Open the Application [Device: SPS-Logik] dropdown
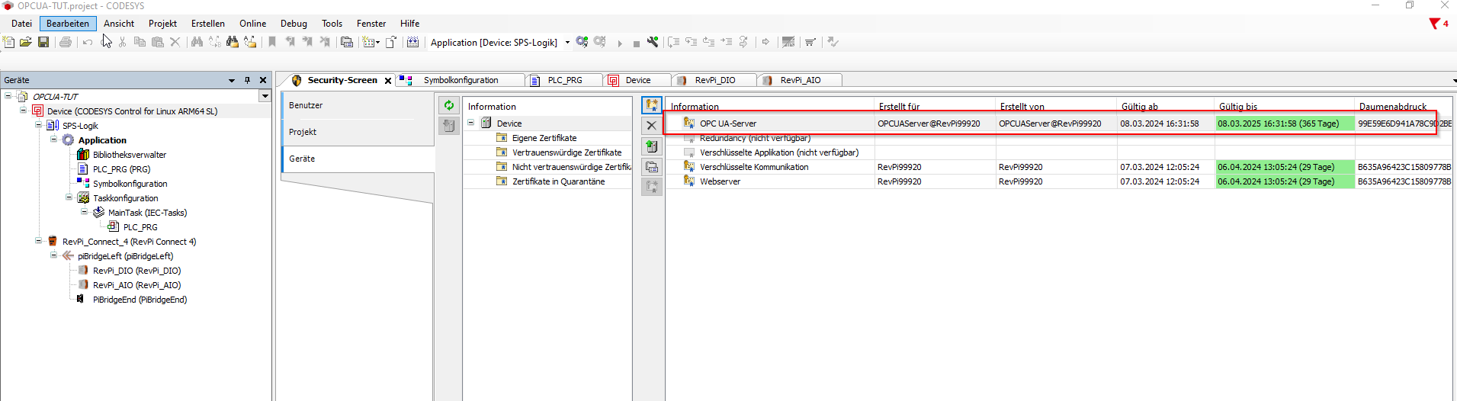The image size is (1457, 401). point(567,43)
